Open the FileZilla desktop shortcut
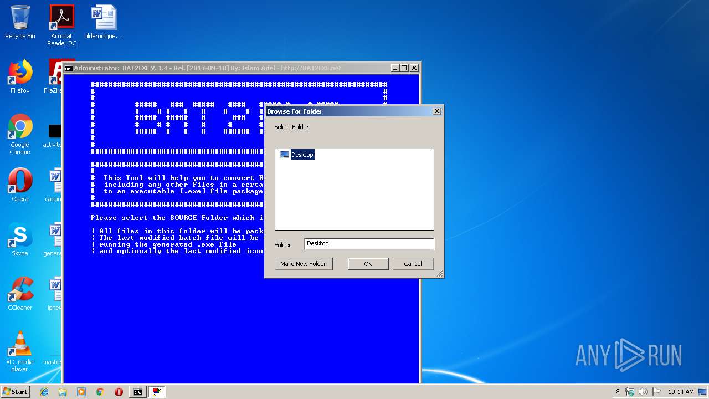Screen dimensions: 709x399 pos(53,76)
